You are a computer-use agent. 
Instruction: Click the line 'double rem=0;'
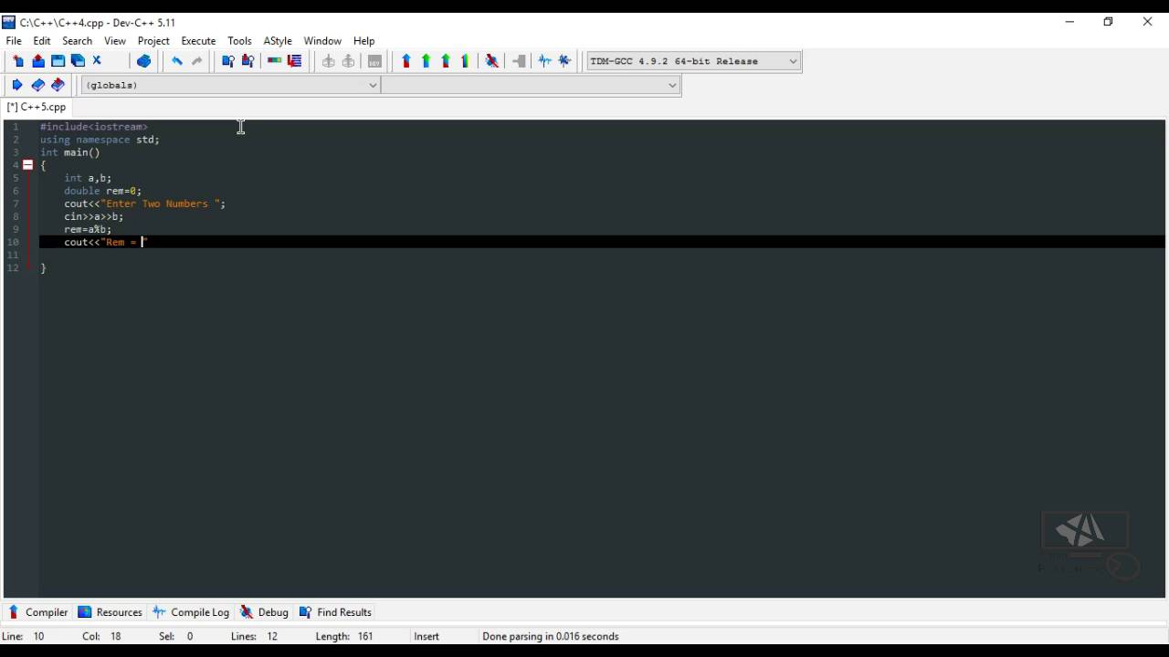tap(103, 191)
